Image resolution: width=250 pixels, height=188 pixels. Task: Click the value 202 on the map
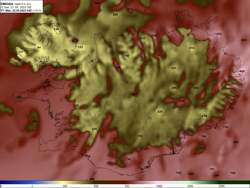click(x=142, y=38)
